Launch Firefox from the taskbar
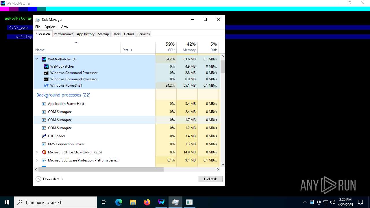 coord(147,202)
